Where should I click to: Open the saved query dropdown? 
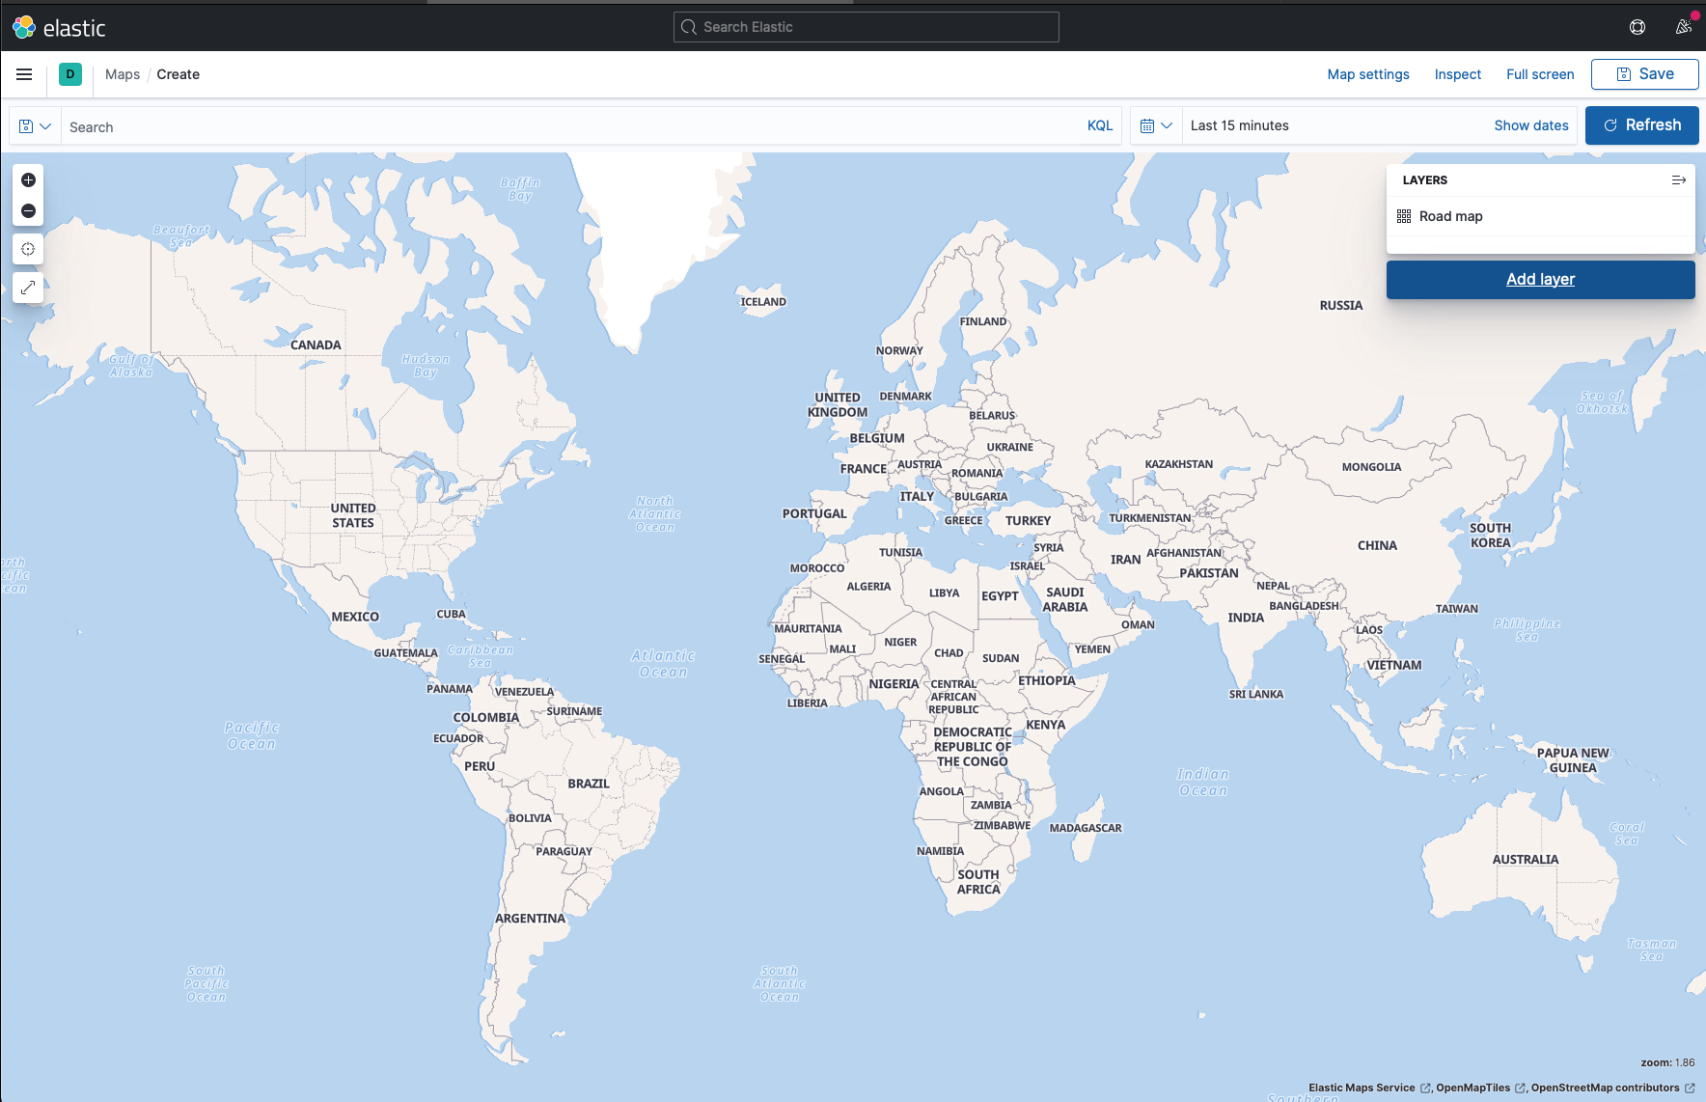35,126
